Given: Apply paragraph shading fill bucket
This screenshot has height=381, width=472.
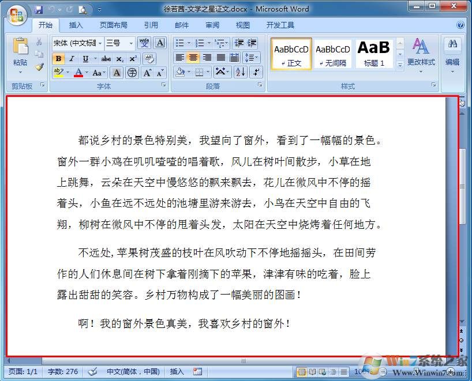Looking at the screenshot, I should pos(180,72).
